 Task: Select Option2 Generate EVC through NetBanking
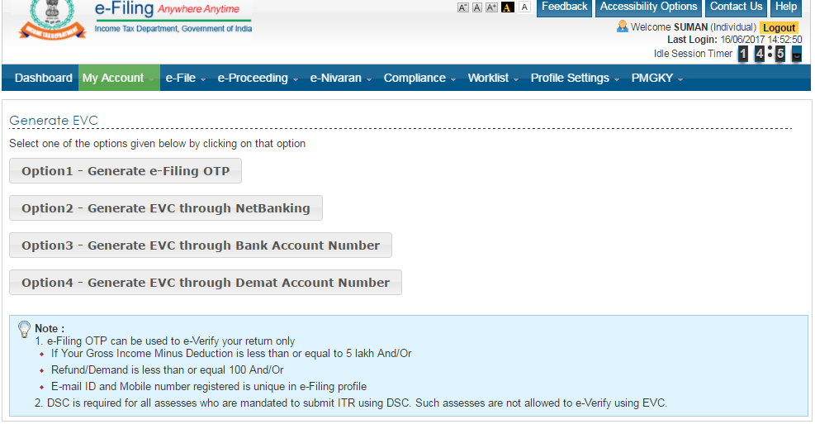[166, 208]
